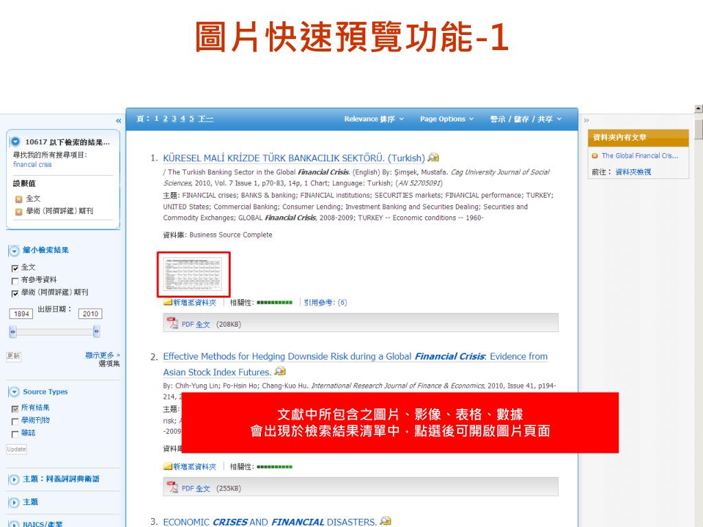Click the 更新 update button under date slider
Screen dimensions: 703x527
point(14,356)
